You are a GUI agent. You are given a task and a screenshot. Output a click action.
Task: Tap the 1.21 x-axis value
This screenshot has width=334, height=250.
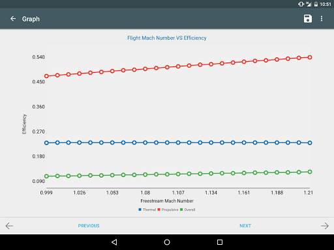[309, 193]
